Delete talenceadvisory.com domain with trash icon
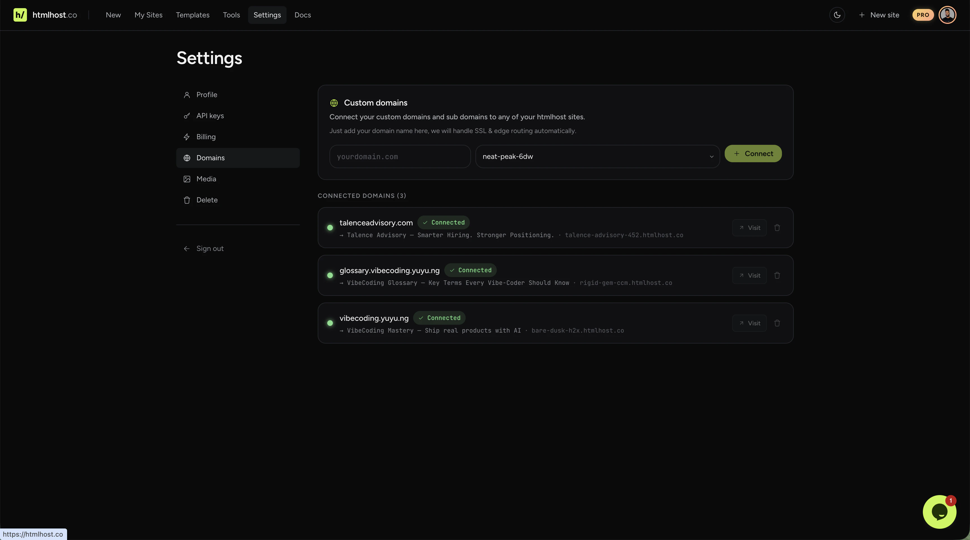The height and width of the screenshot is (540, 970). pyautogui.click(x=777, y=228)
